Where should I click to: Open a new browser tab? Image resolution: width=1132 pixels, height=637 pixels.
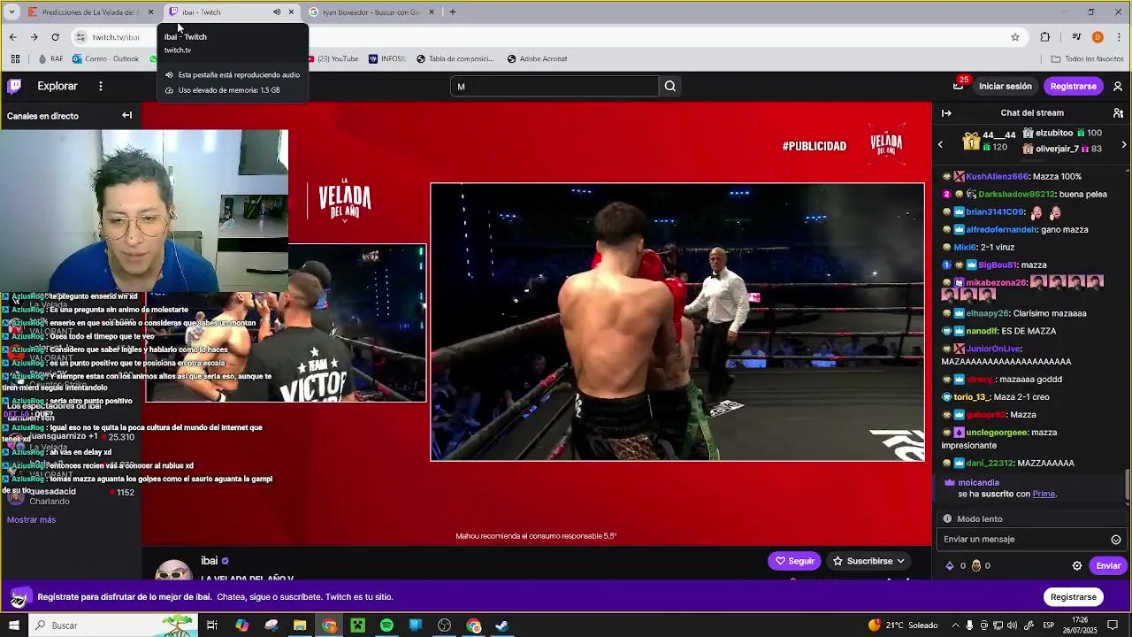(453, 12)
